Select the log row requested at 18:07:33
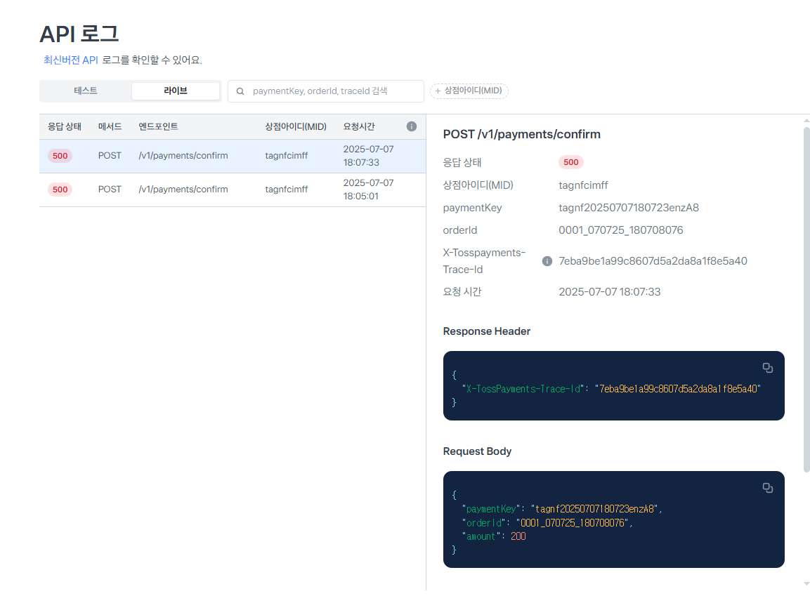The width and height of the screenshot is (810, 596). [233, 156]
